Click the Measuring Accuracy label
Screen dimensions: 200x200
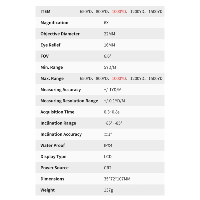(x=60, y=89)
